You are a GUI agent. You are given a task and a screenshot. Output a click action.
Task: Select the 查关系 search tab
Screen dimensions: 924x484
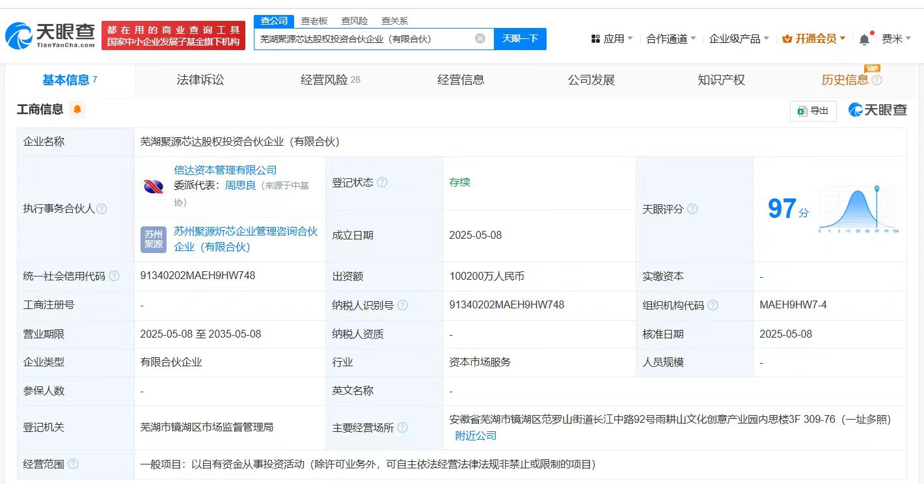(x=394, y=21)
